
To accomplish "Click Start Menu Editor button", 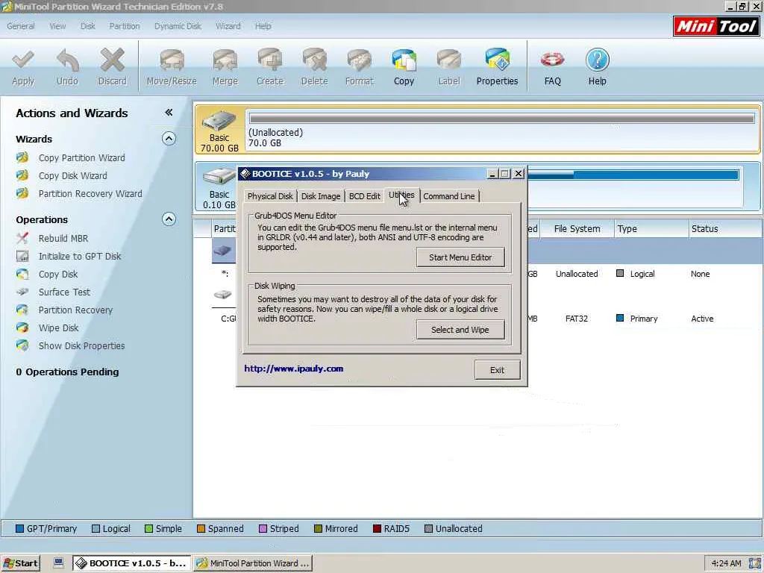I will pos(460,257).
